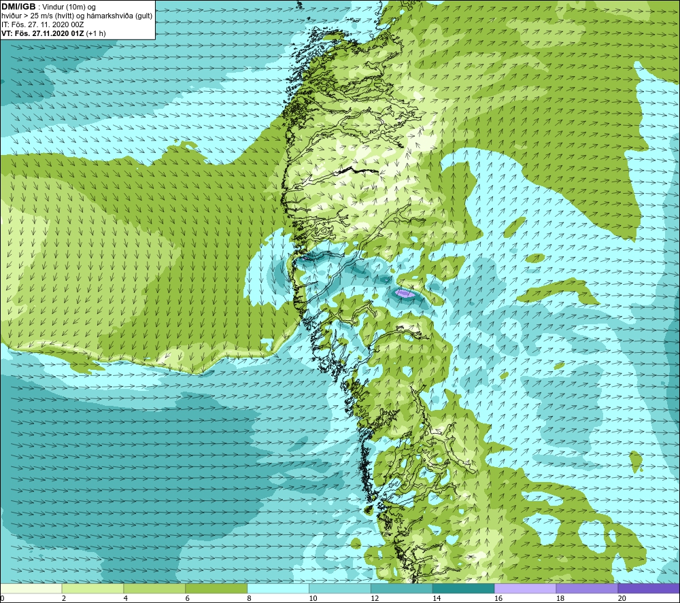Click the 12–14 m/s teal legend swatch
This screenshot has width=680, height=603.
click(x=402, y=588)
